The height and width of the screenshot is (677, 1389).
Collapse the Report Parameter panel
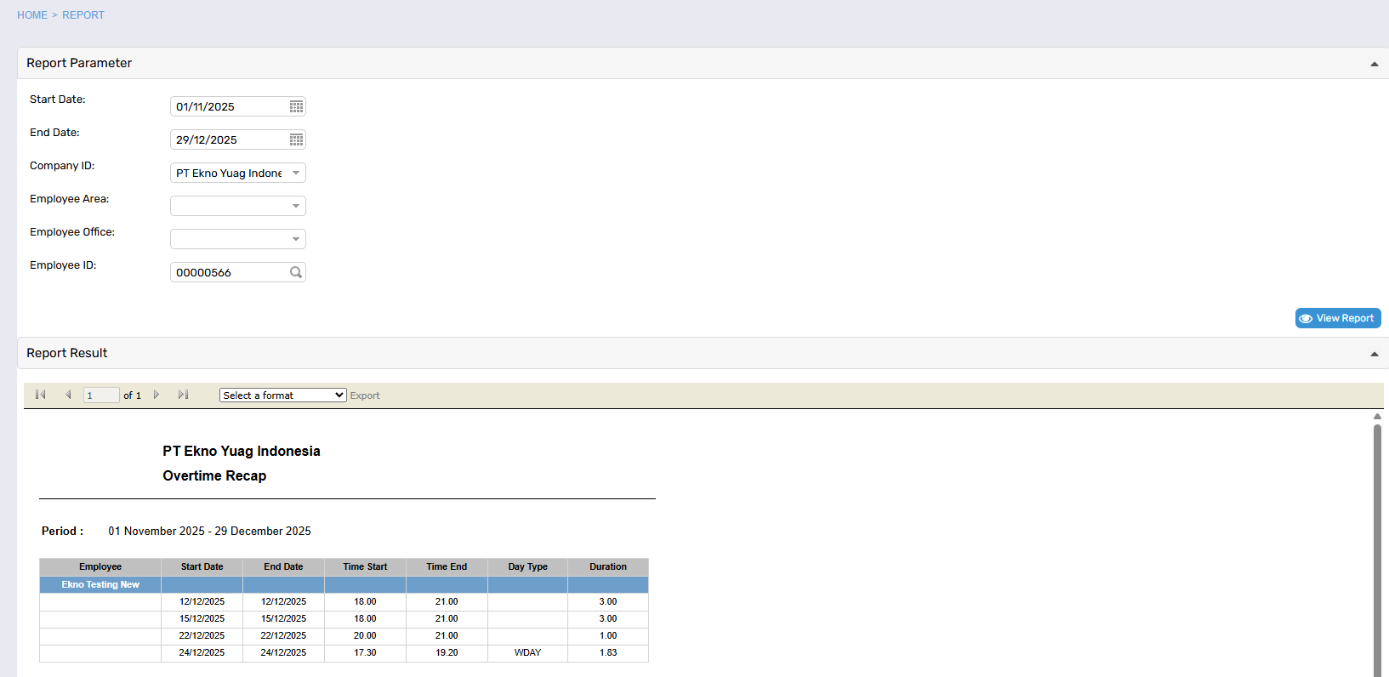click(1374, 64)
